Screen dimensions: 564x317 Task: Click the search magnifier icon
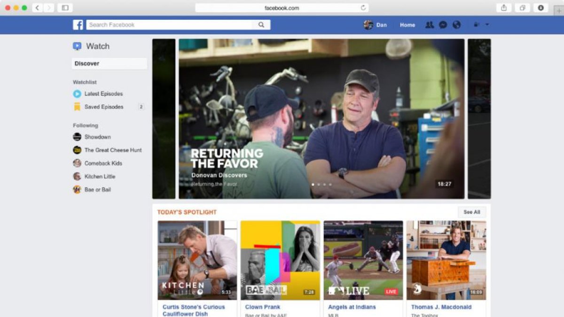[x=261, y=24]
